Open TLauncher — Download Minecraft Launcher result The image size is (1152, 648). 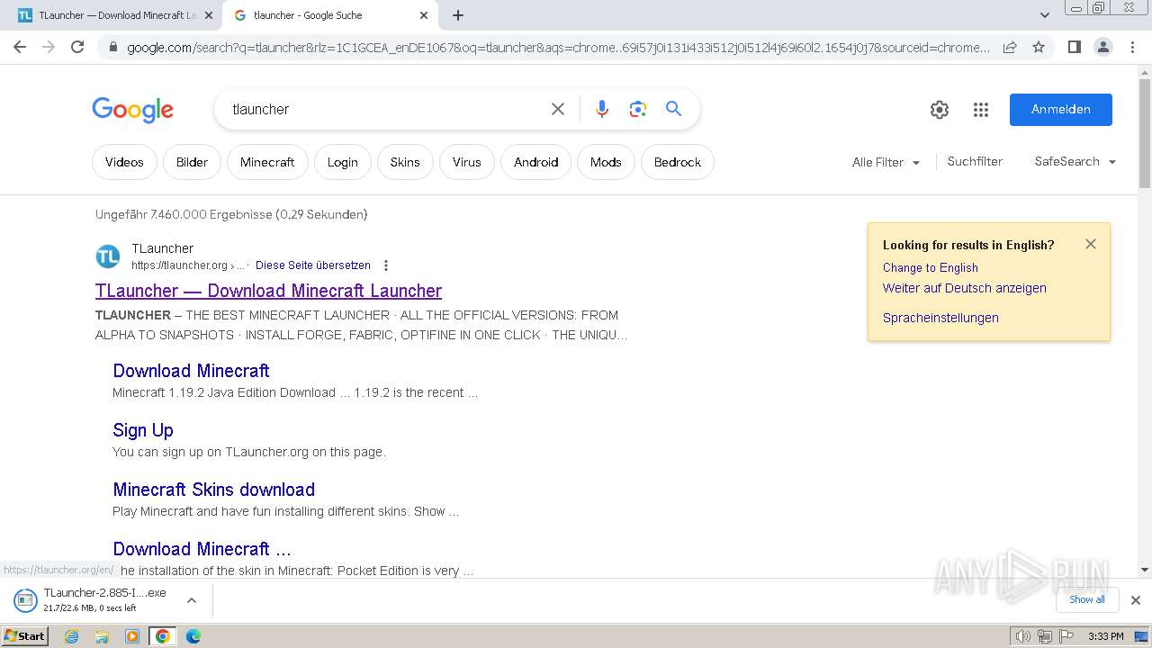coord(268,291)
